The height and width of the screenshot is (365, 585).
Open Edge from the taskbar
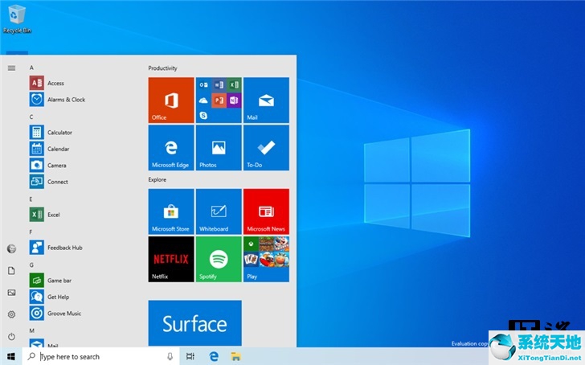[214, 356]
